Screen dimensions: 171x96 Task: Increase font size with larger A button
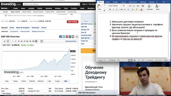[130, 6]
